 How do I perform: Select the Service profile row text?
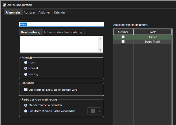[153, 37]
